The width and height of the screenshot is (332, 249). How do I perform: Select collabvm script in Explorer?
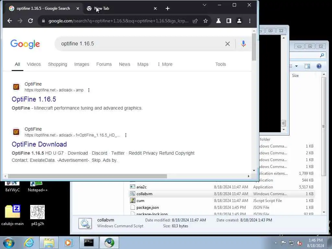pos(144,194)
